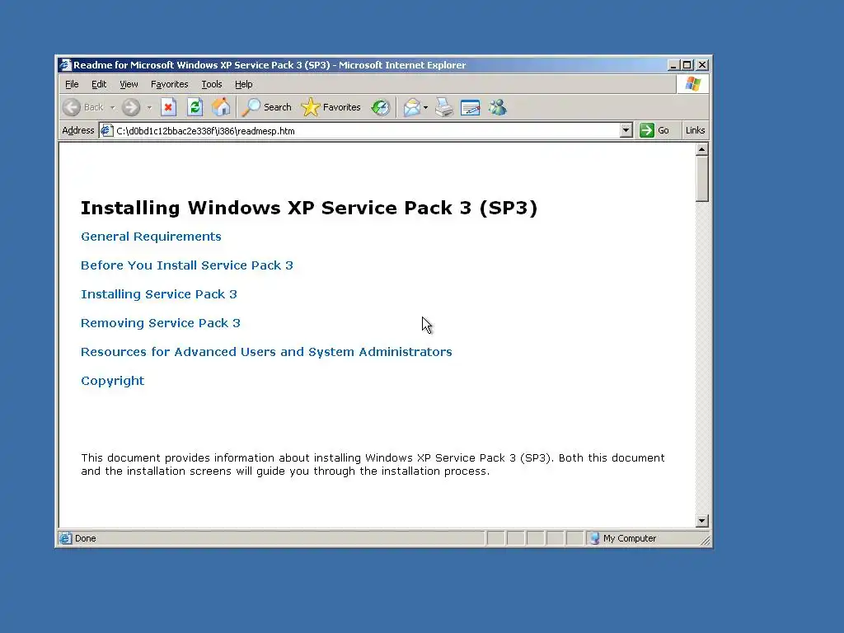This screenshot has height=633, width=844.
Task: Click the Links toolbar label
Action: point(695,130)
